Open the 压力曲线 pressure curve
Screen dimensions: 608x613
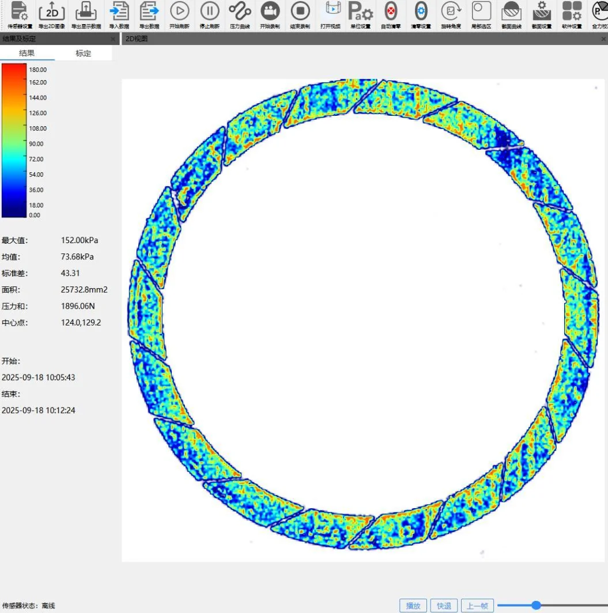click(240, 15)
